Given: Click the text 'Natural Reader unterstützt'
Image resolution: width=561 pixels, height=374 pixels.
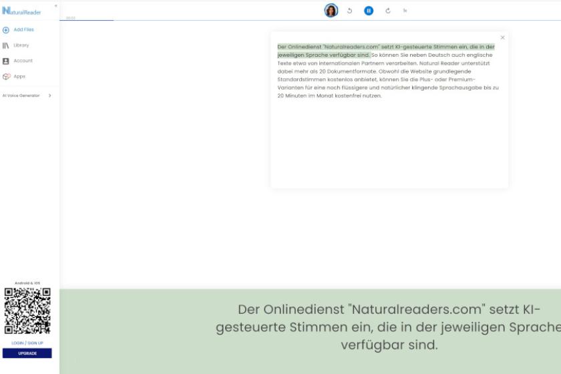Looking at the screenshot, I should point(454,63).
